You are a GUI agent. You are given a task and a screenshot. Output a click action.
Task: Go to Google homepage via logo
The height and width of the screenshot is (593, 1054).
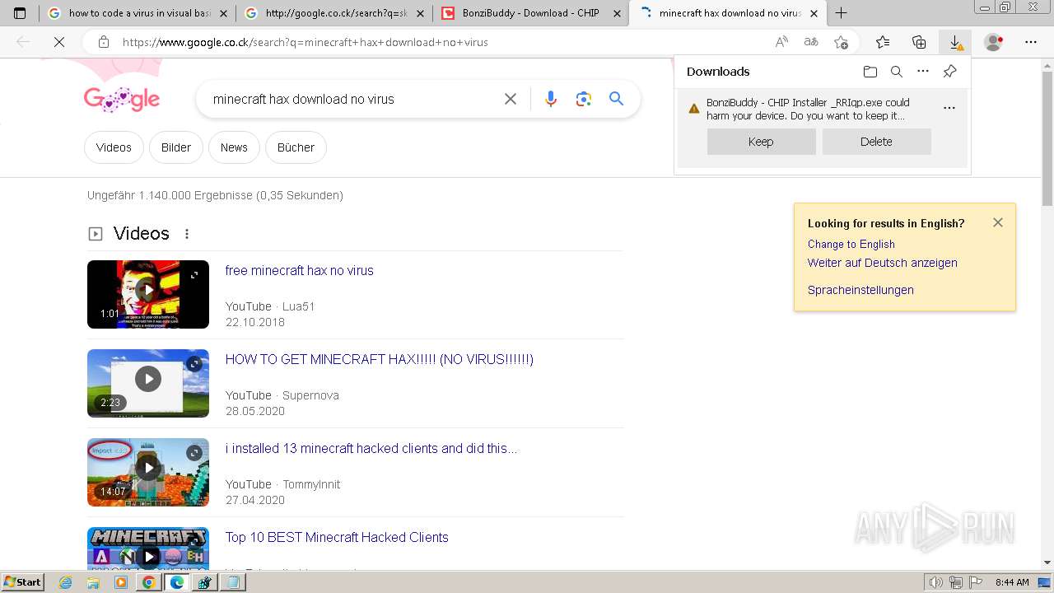point(122,100)
